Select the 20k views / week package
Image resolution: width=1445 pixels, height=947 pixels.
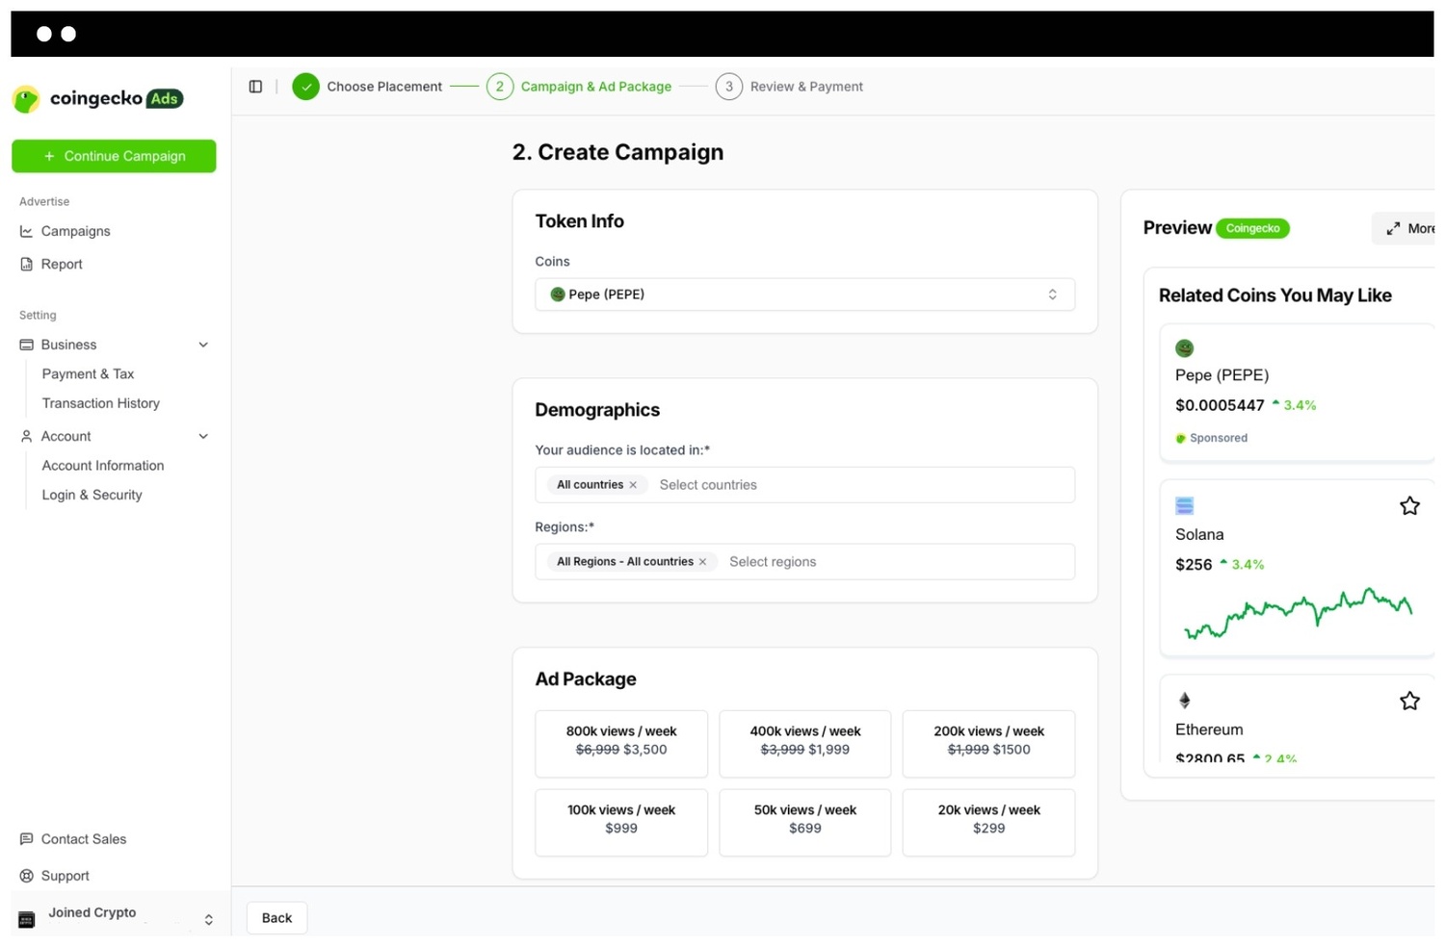click(988, 823)
